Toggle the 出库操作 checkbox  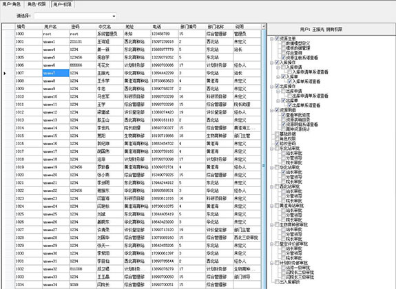tap(277, 86)
